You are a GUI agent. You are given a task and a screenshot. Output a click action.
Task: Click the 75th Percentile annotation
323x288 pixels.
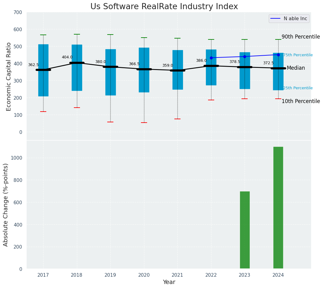[x=298, y=55]
